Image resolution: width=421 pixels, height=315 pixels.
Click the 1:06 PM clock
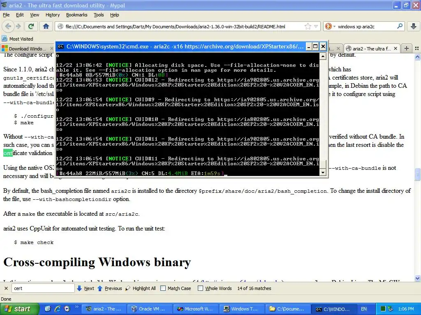point(406,309)
